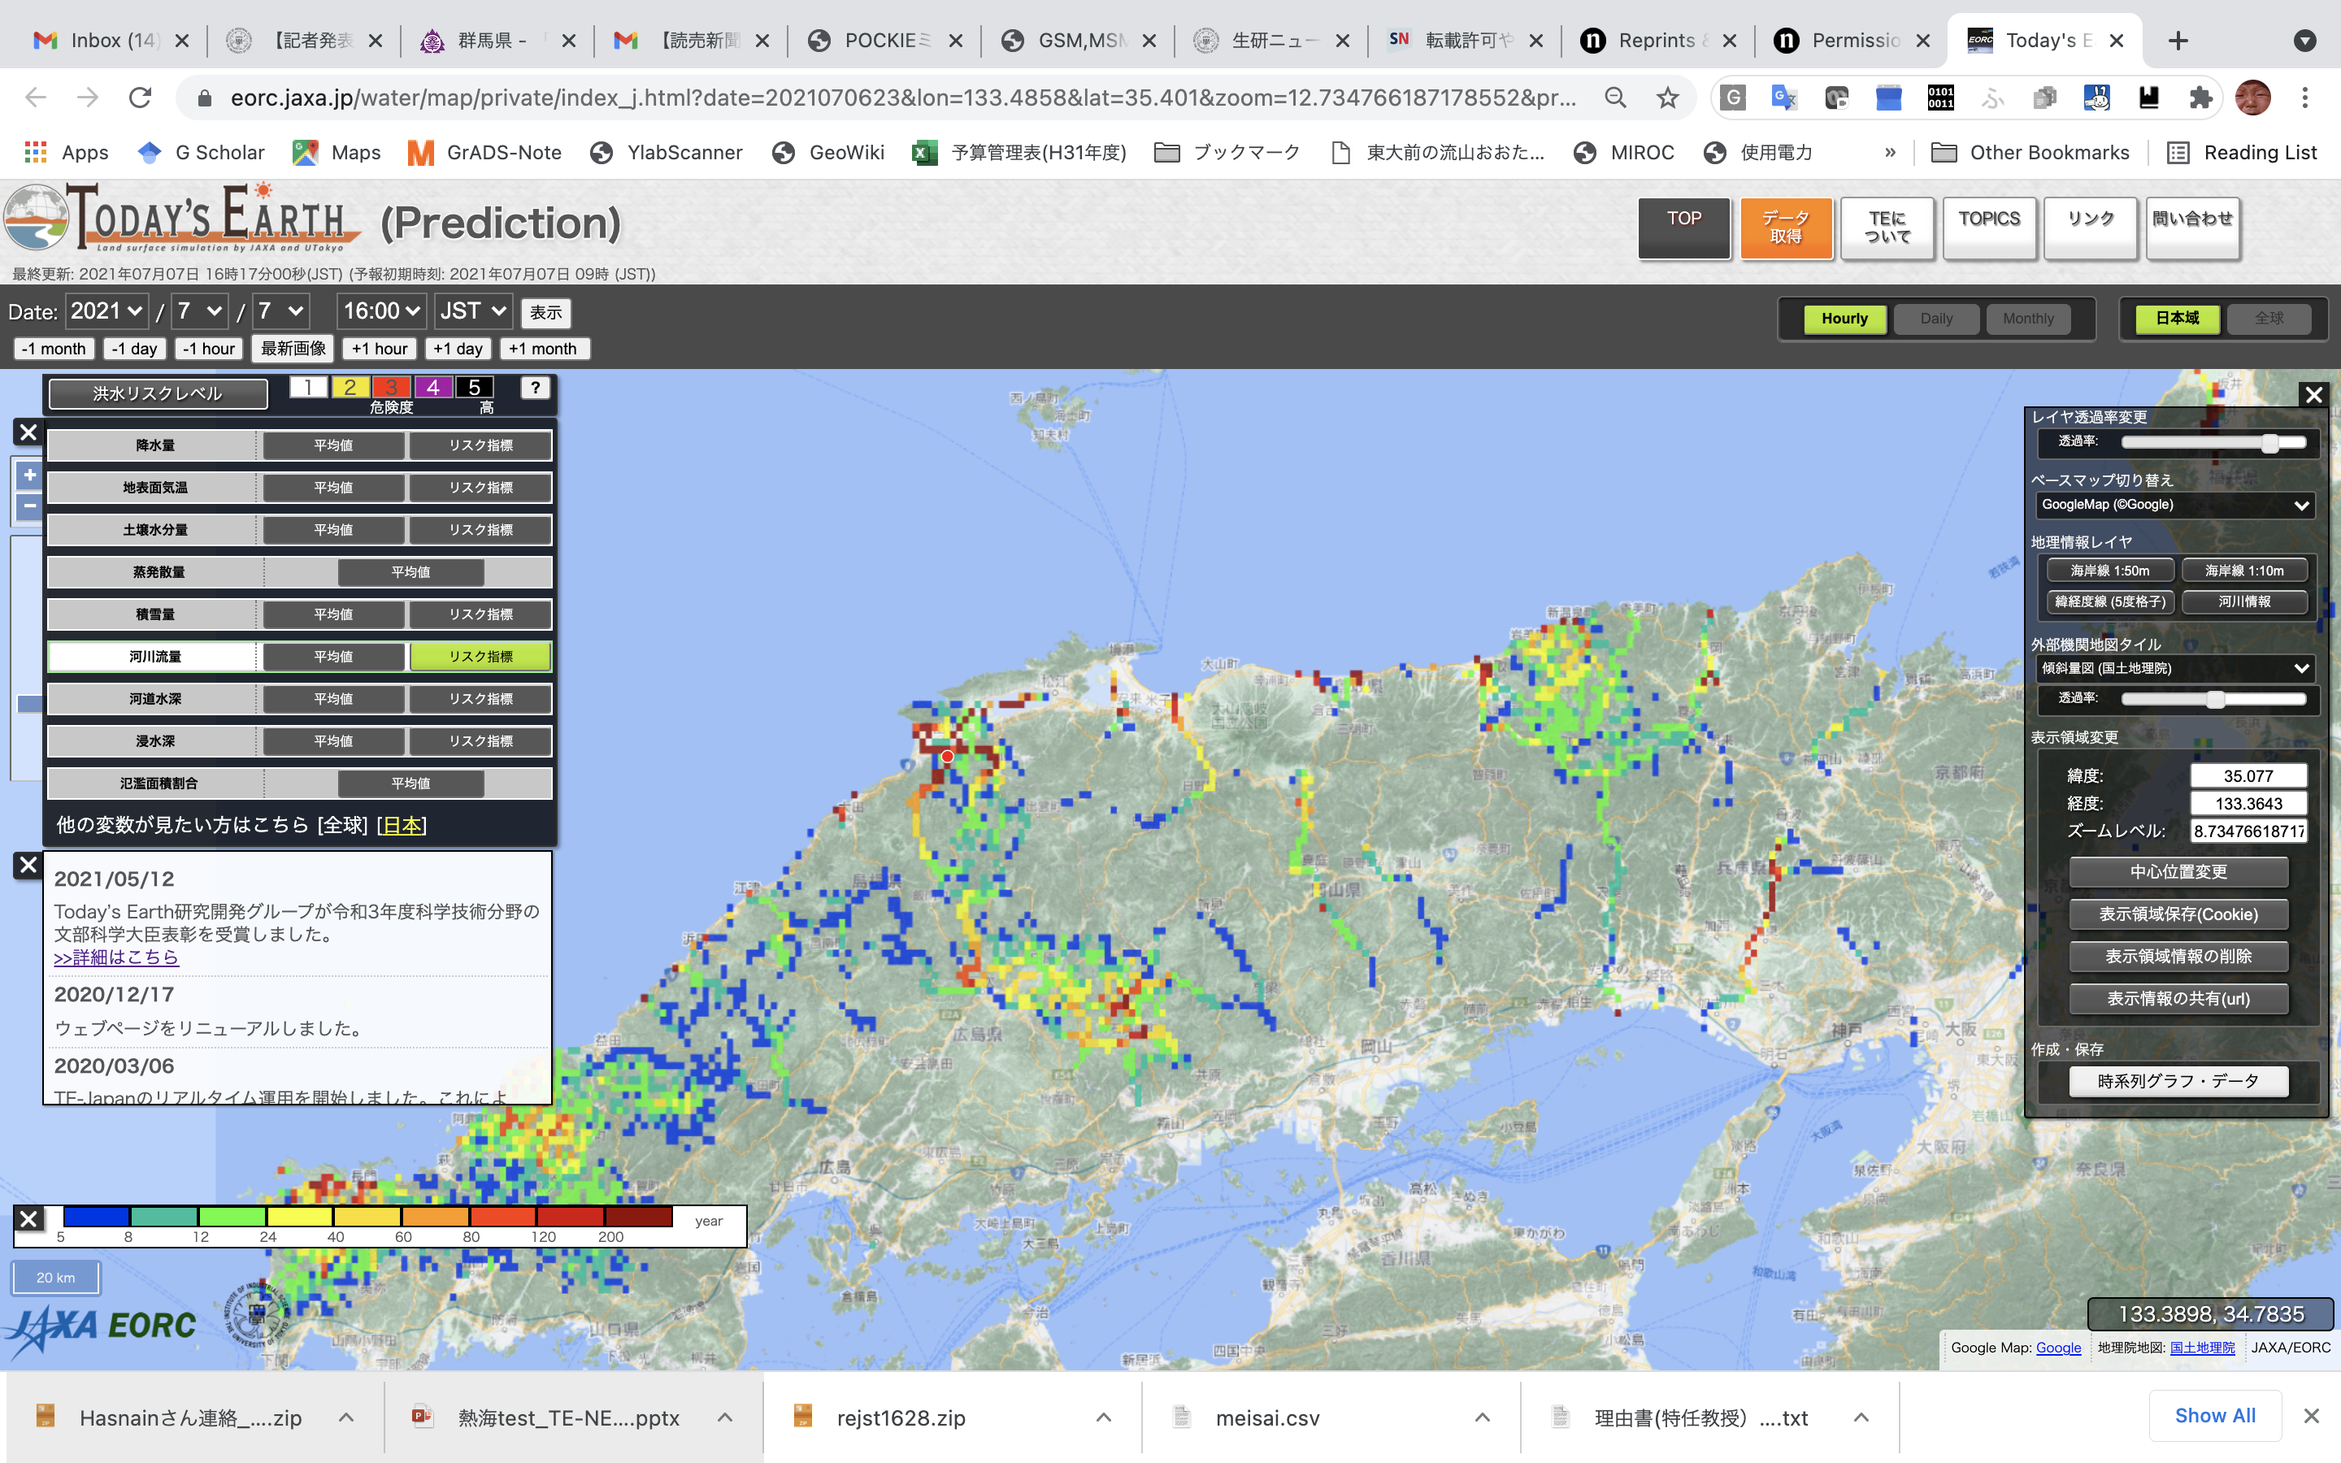Expand menu for rejst1628.zip download
This screenshot has width=2341, height=1463.
click(x=1103, y=1417)
